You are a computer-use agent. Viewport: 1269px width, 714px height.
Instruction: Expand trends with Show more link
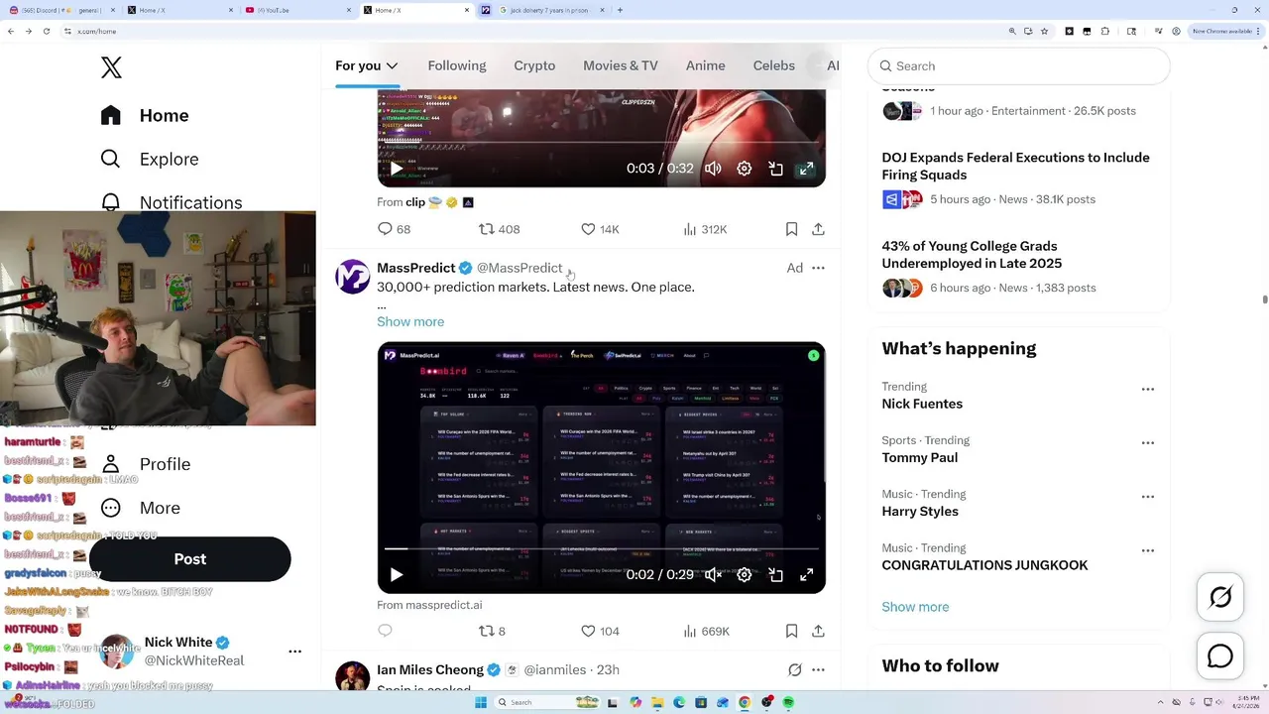click(915, 607)
